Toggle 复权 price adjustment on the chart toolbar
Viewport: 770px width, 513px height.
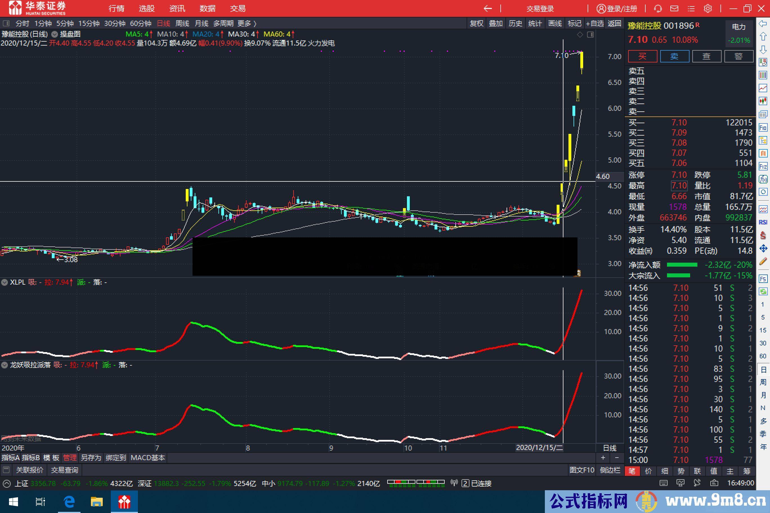coord(476,23)
